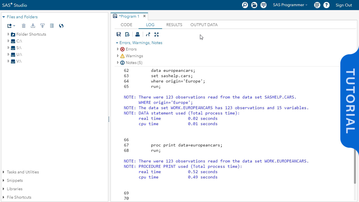The image size is (359, 202).
Task: Click the SAS Studio title text
Action: point(15,5)
